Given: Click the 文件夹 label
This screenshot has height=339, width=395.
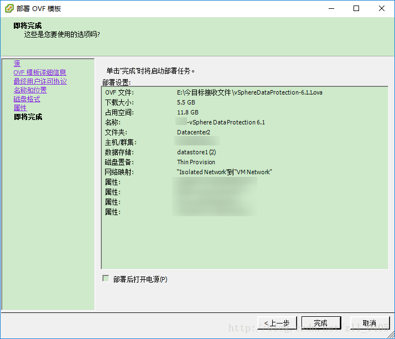Looking at the screenshot, I should (116, 132).
